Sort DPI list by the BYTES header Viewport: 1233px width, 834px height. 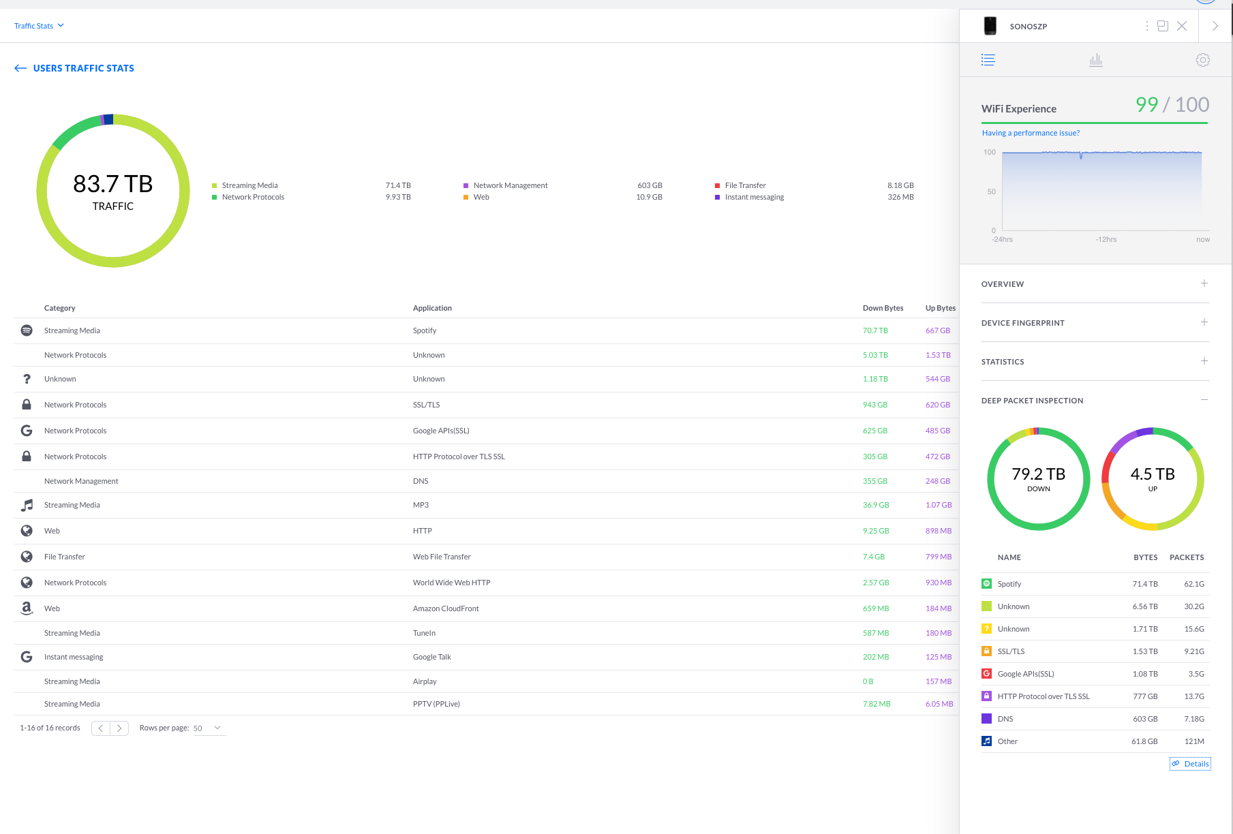1146,557
